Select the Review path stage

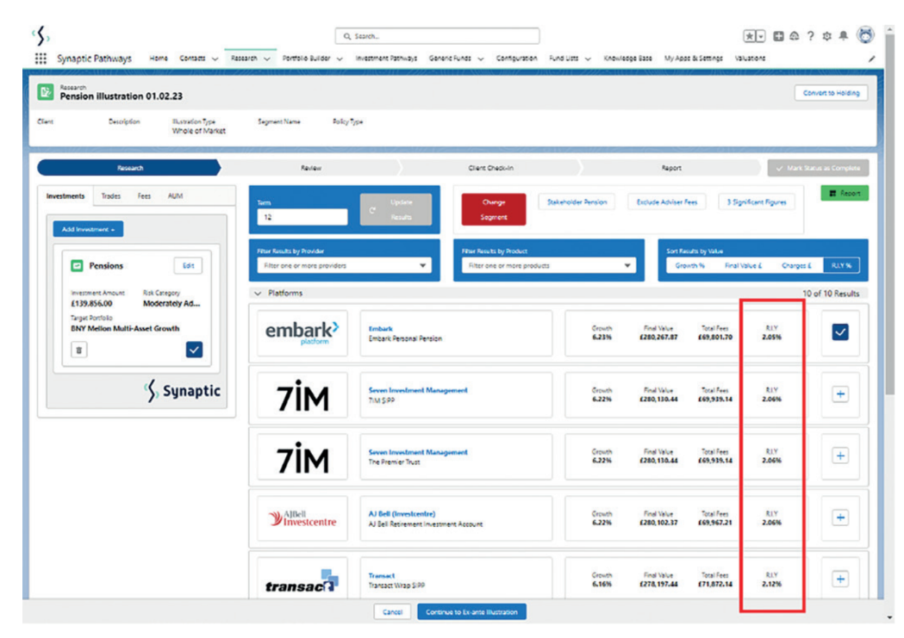point(311,168)
